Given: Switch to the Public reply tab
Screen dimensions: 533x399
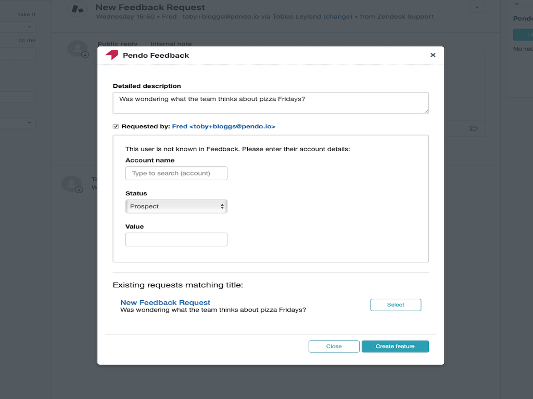Looking at the screenshot, I should tap(119, 44).
